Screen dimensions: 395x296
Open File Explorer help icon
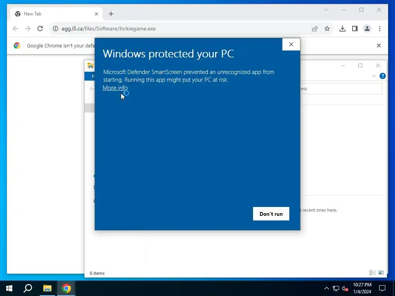click(x=382, y=76)
